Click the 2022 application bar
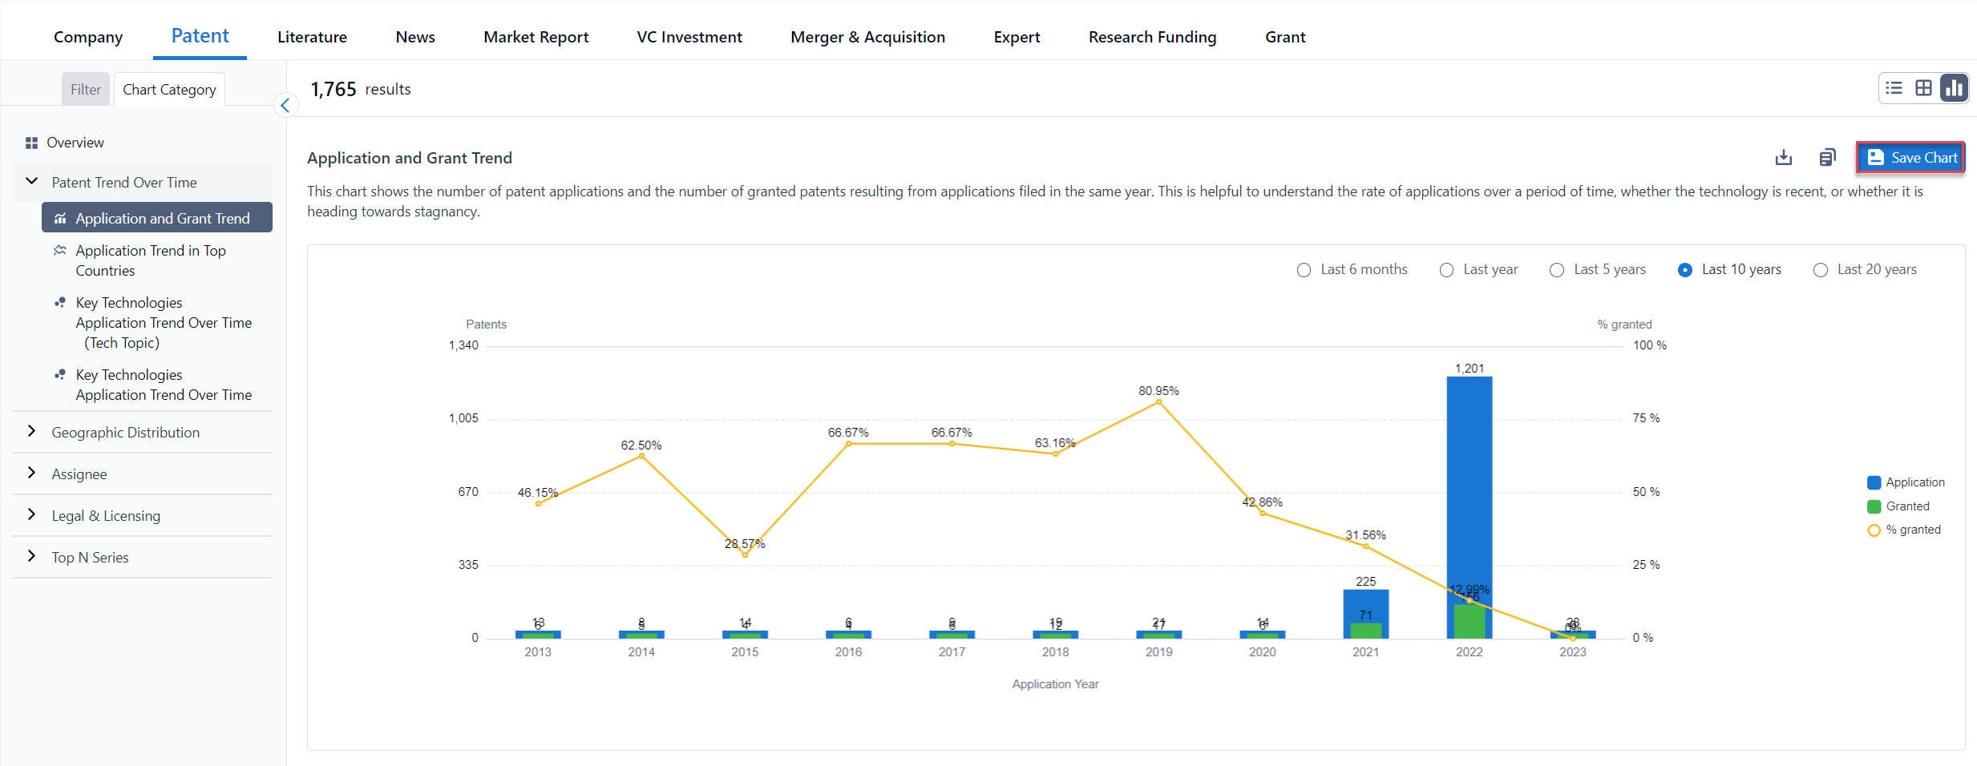Viewport: 1977px width, 766px height. (1469, 481)
